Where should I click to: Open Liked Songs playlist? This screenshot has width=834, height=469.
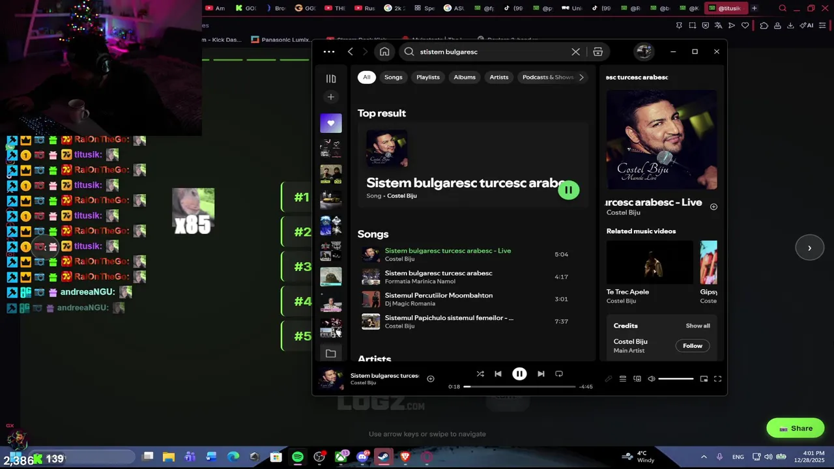331,123
